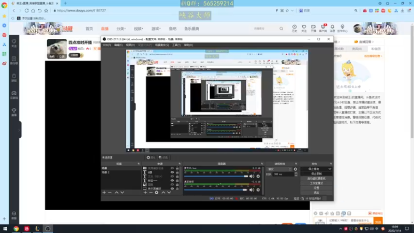Viewport: 414px width, 233px height.
Task: Click the search magnifier in Douyu header
Action: coord(281,28)
